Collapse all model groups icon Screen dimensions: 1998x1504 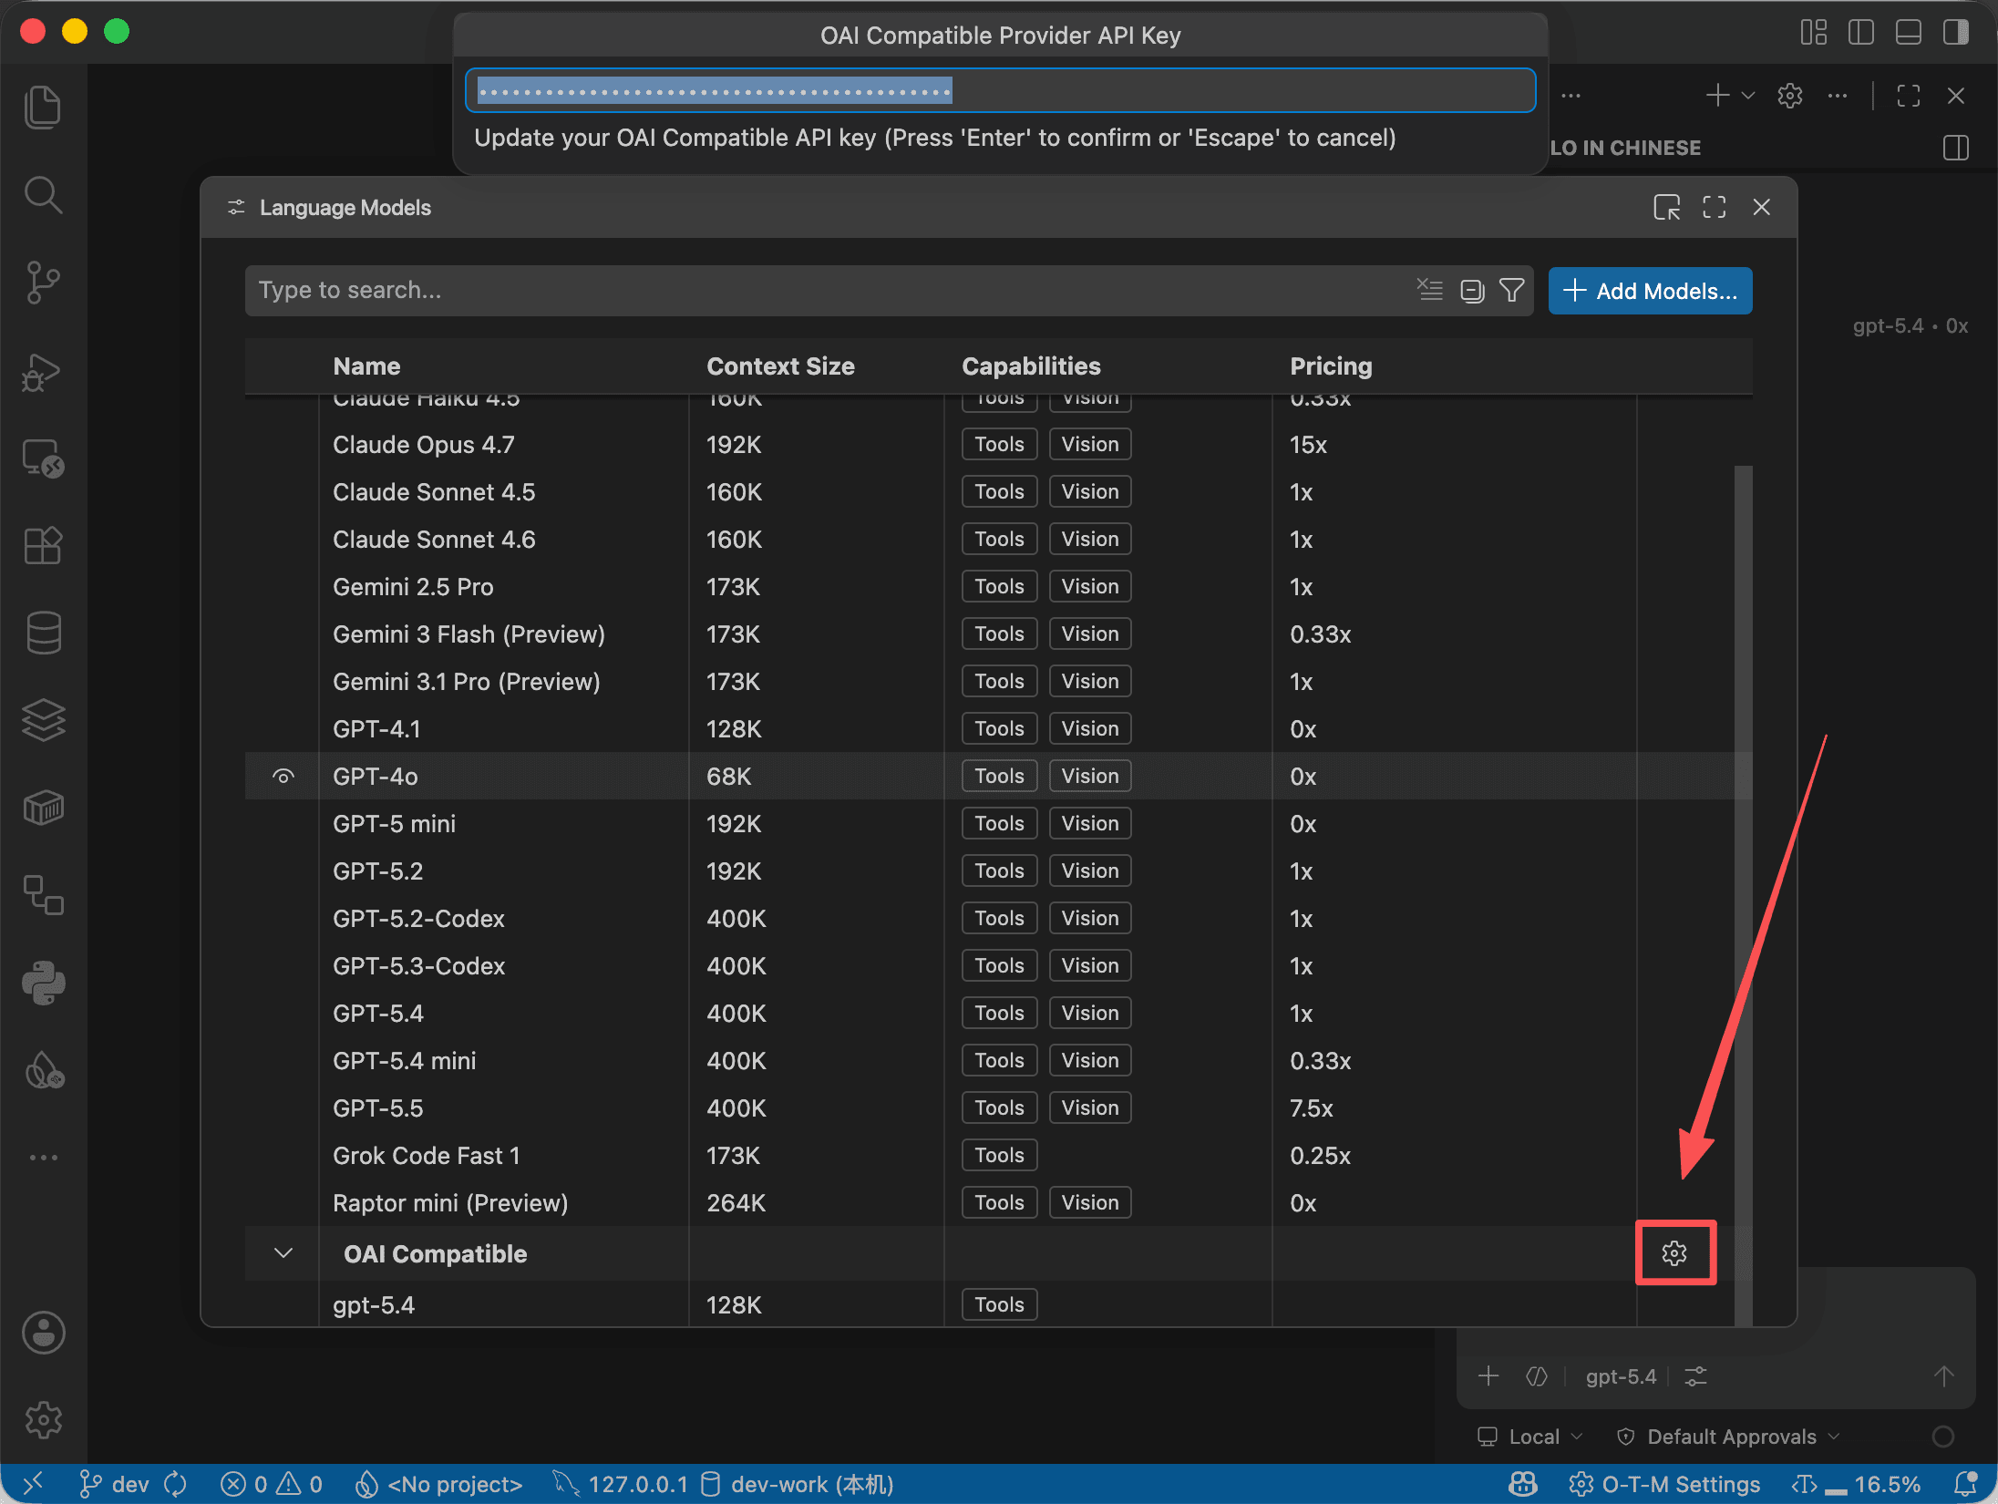tap(1472, 290)
